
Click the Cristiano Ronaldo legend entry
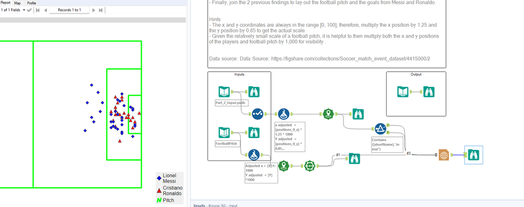click(170, 191)
